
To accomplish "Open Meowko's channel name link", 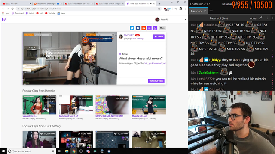I will [129, 35].
